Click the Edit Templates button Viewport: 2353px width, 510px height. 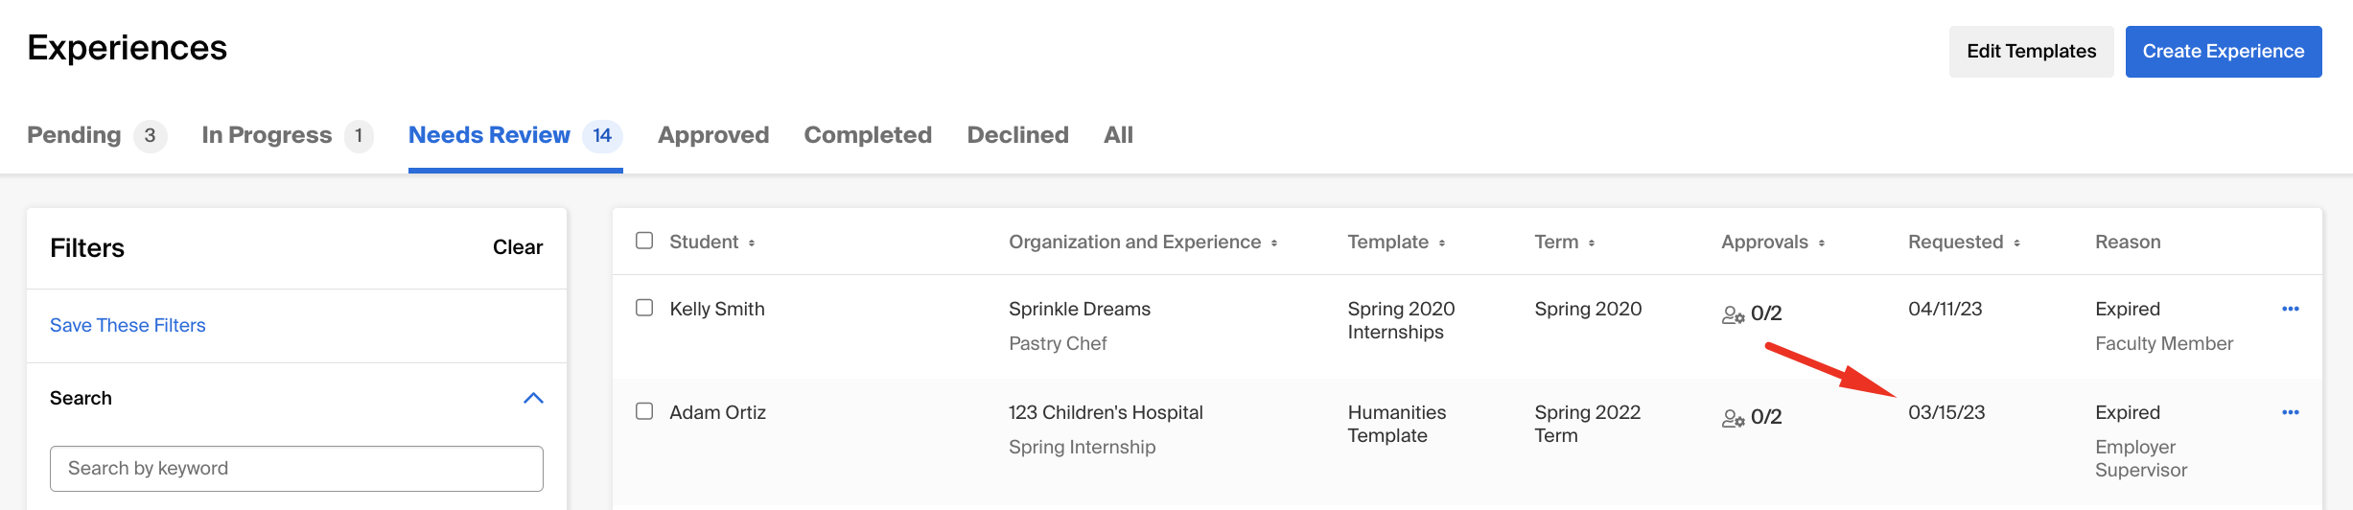(2032, 52)
